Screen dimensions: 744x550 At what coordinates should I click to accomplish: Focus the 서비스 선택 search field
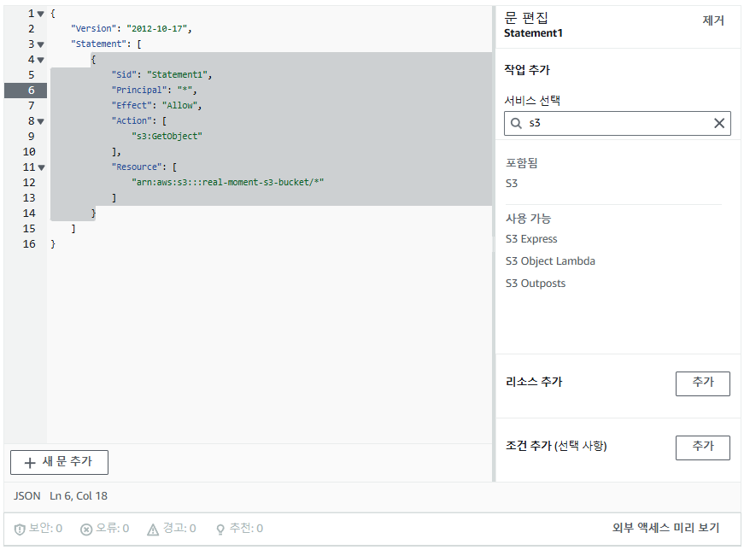pos(618,123)
